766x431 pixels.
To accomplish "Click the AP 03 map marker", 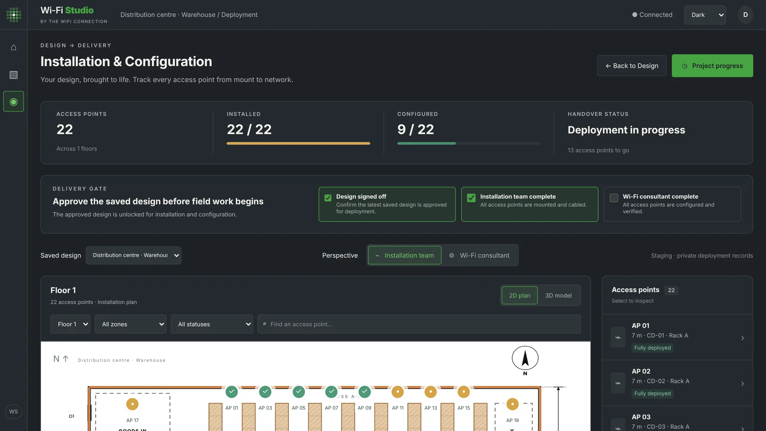I will [x=265, y=391].
